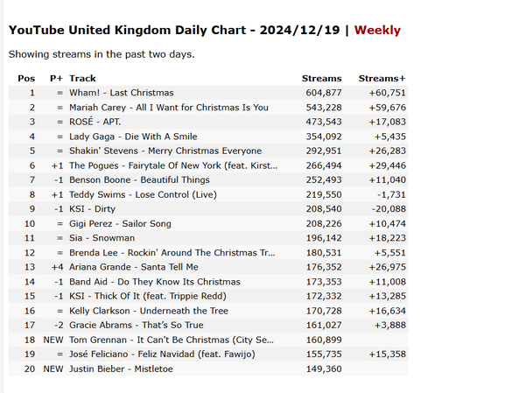Click the Streams column header
Screen dimensions: 512x393
[x=321, y=79]
